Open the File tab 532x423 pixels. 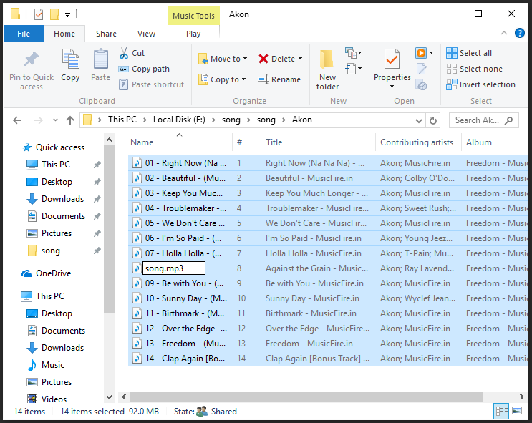24,34
